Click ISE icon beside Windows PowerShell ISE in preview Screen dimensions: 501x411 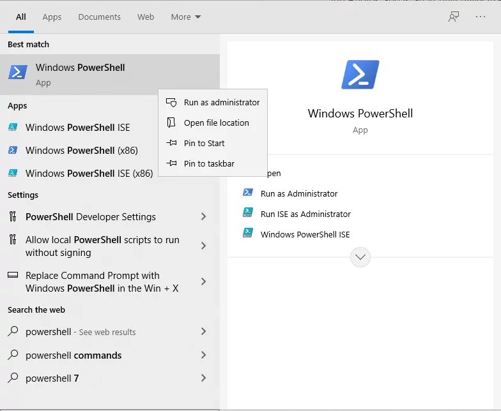[248, 232]
